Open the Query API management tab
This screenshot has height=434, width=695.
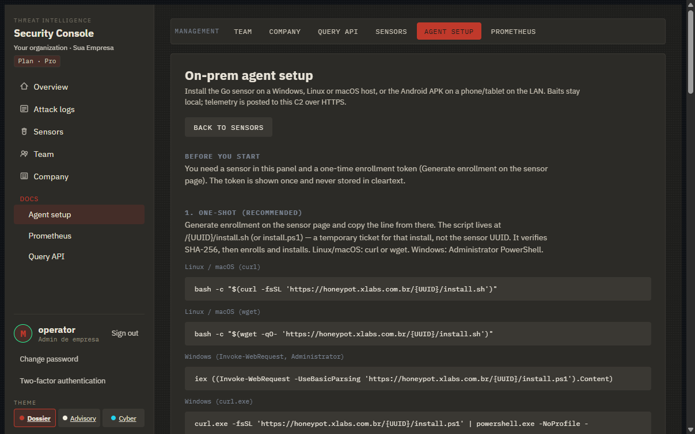point(338,32)
